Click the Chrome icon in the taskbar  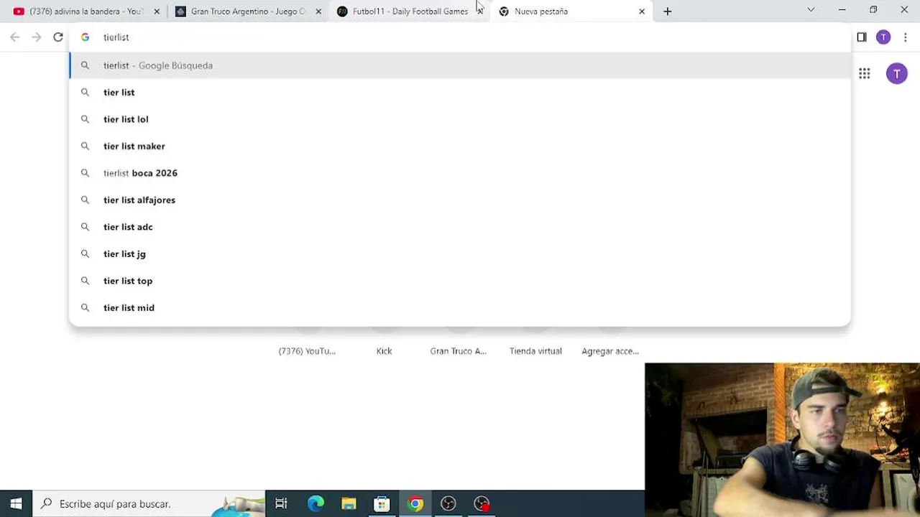[415, 504]
